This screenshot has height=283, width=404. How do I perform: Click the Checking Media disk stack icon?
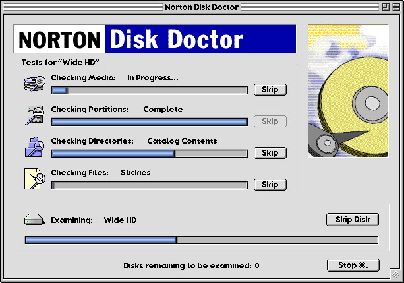[x=35, y=83]
